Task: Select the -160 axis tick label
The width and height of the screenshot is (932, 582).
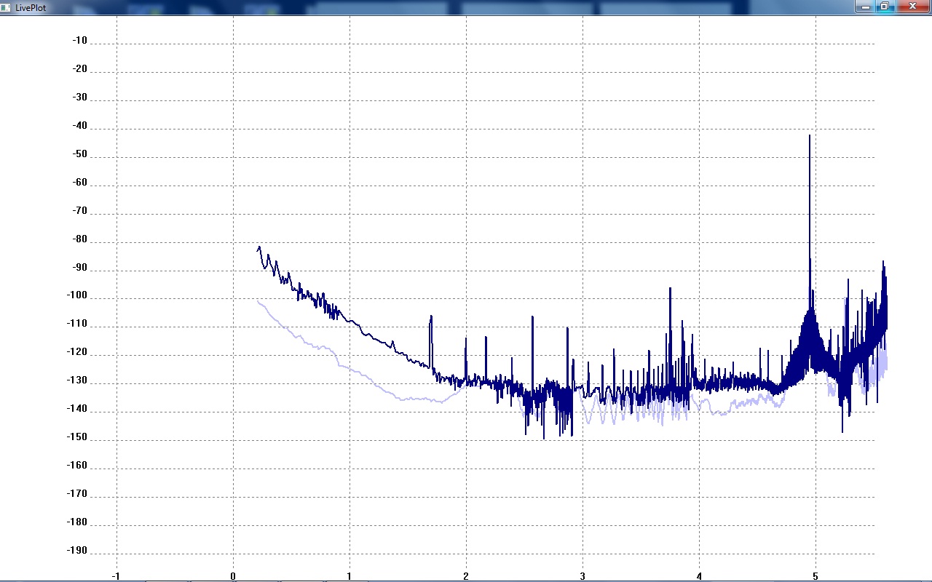Action: (x=78, y=466)
